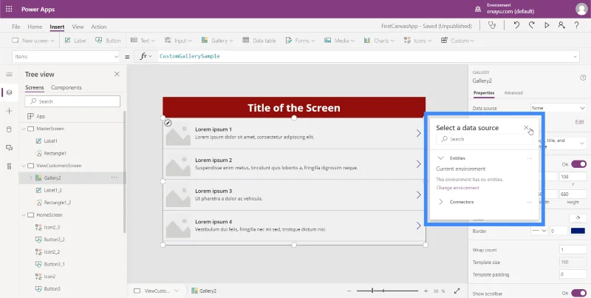Close the Tree view panel

click(117, 74)
